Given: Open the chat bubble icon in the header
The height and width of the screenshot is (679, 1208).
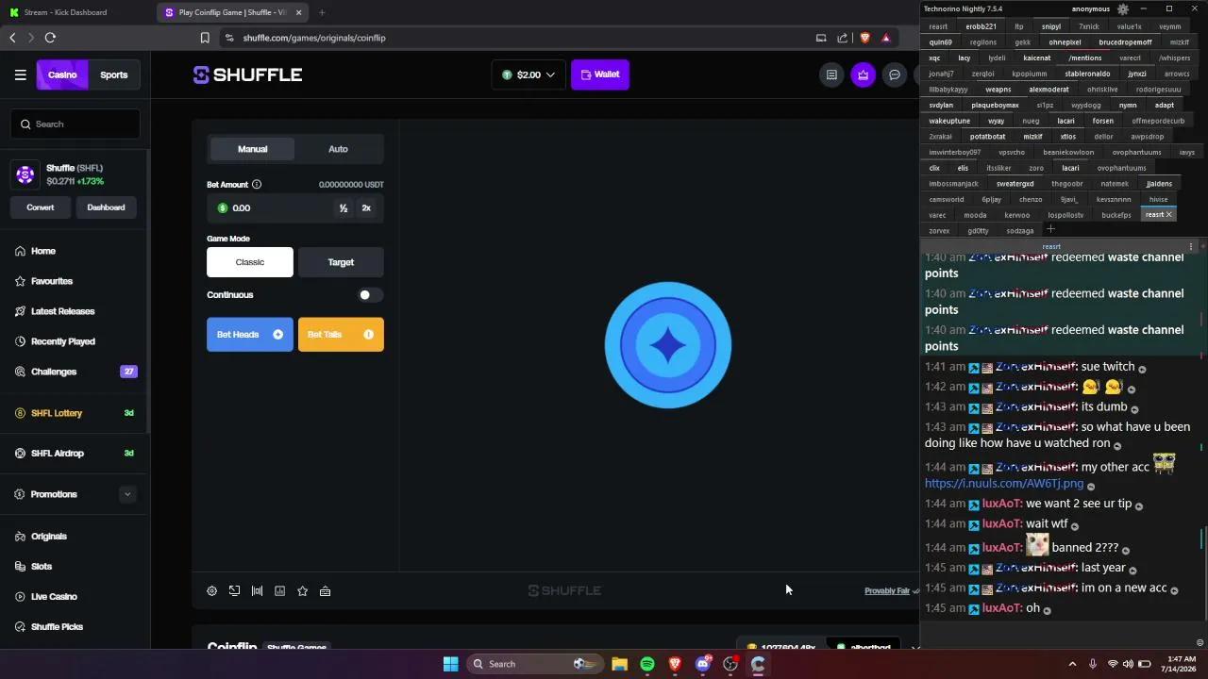Looking at the screenshot, I should click(895, 75).
